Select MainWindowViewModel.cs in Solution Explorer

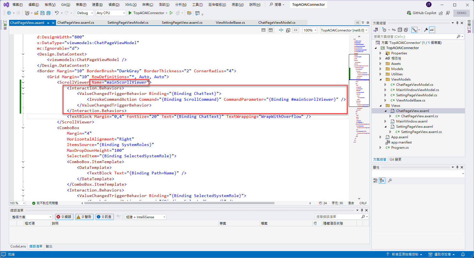coord(417,90)
